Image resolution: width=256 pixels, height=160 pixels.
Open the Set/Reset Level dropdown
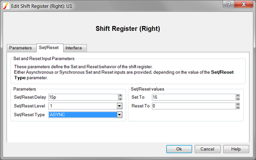pyautogui.click(x=119, y=106)
